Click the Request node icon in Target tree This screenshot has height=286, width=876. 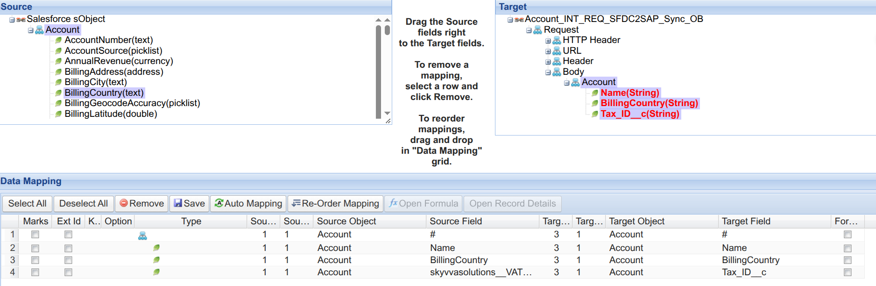tap(538, 30)
